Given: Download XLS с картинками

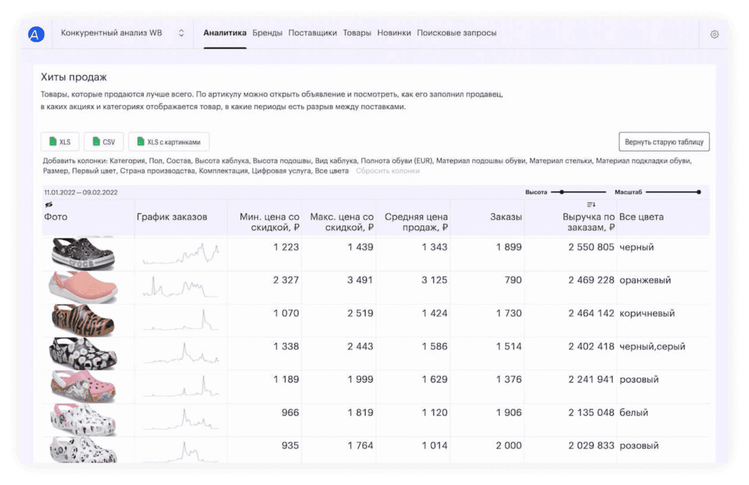Looking at the screenshot, I should pos(169,142).
